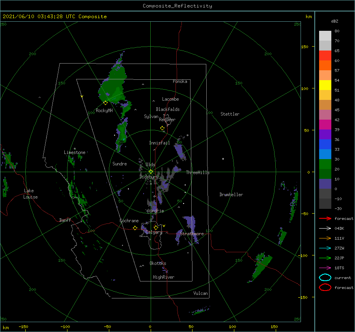
Task: Click the red forecast ellipse in legend
Action: 325,287
